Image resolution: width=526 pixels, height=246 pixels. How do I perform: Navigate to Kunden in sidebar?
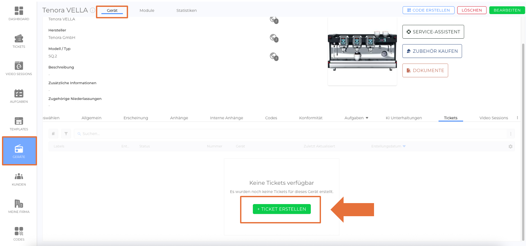click(19, 179)
